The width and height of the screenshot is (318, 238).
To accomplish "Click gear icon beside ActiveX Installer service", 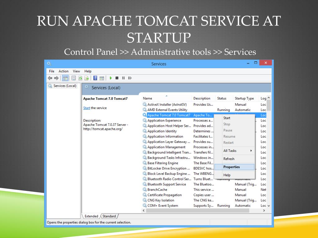I will point(145,104).
